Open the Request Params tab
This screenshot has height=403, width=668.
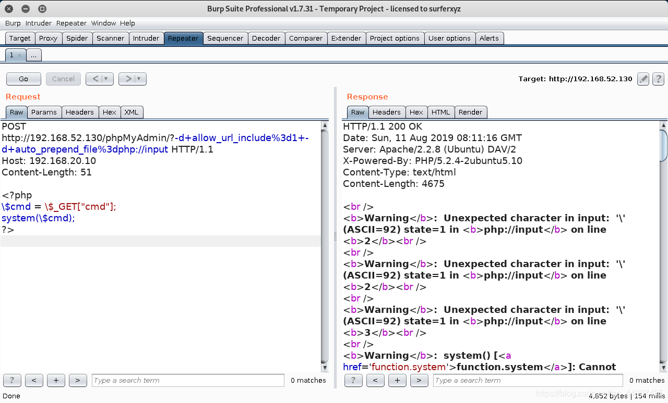point(44,112)
